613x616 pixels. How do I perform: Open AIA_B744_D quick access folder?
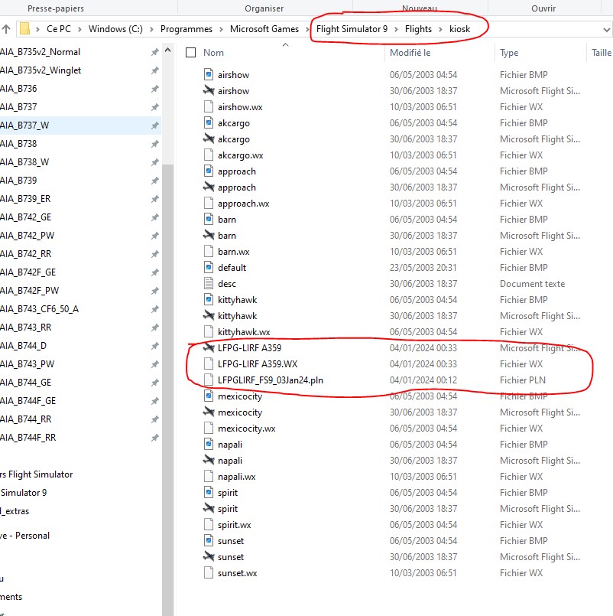23,346
